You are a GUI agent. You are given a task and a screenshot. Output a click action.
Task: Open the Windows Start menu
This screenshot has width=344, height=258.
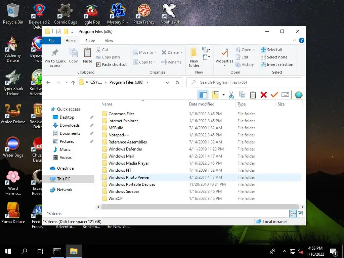click(8, 251)
